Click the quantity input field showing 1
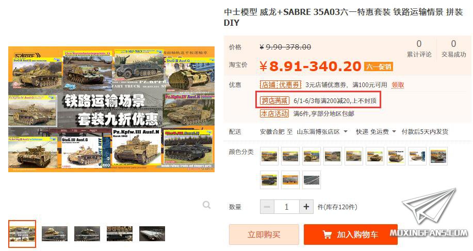The height and width of the screenshot is (251, 473). (x=287, y=207)
